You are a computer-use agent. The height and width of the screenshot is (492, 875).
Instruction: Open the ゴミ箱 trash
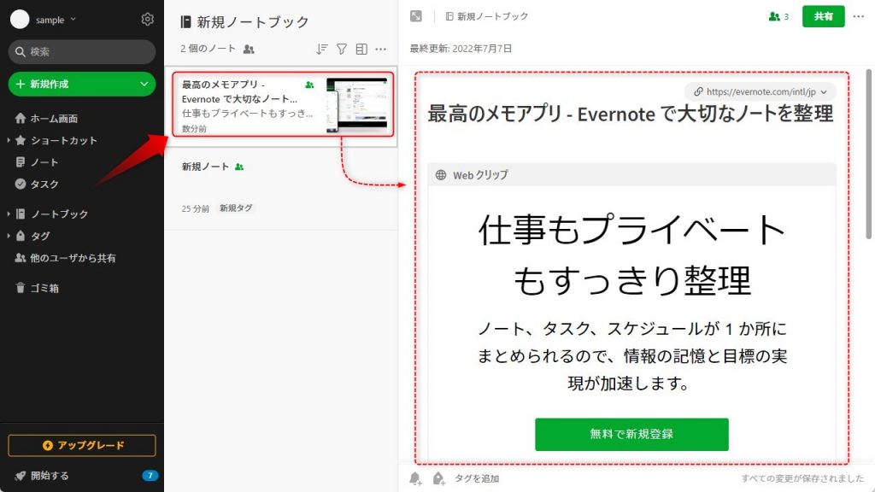click(x=44, y=289)
